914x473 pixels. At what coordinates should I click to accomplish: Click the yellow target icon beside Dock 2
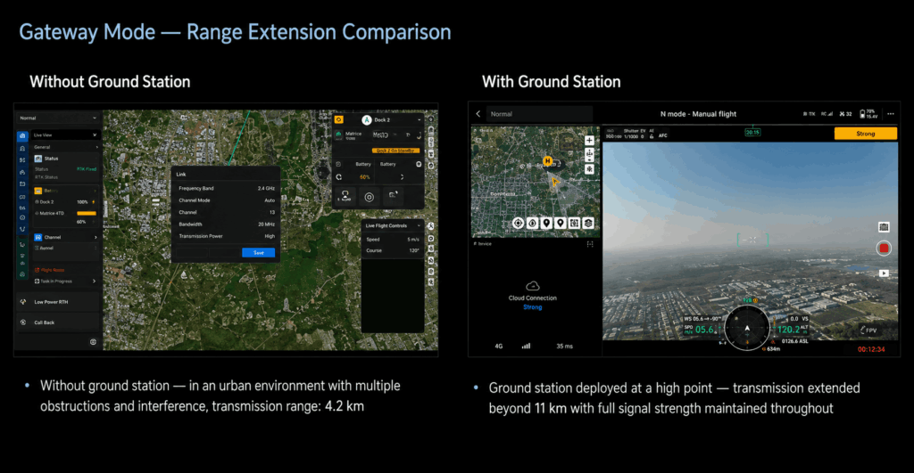click(338, 120)
